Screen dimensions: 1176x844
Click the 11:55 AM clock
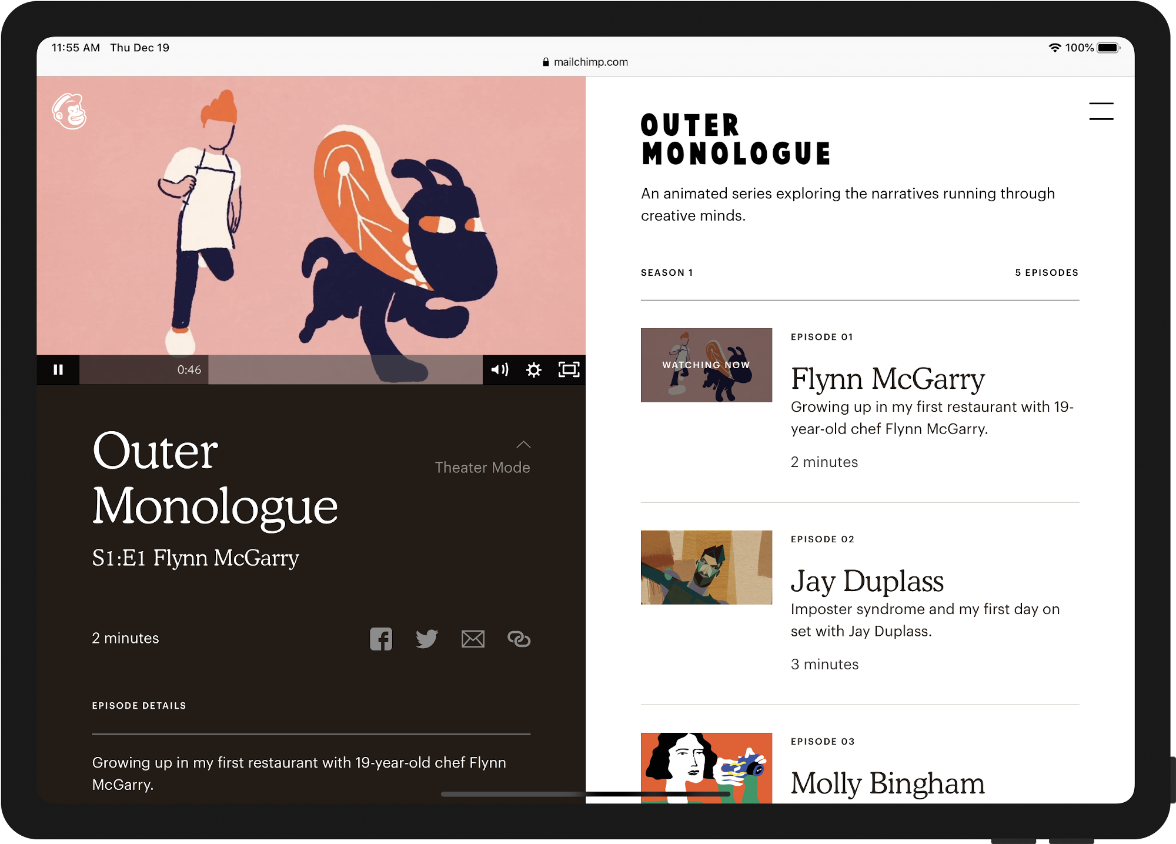(76, 48)
